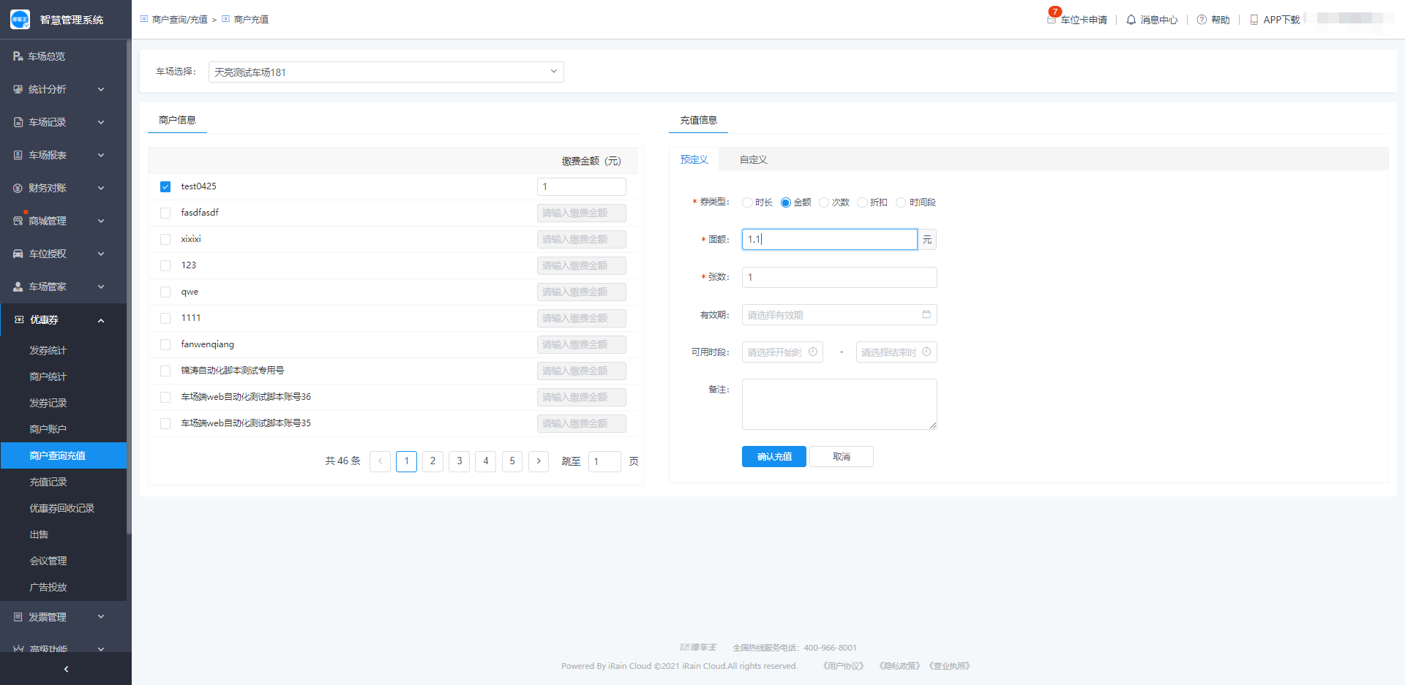Open the validity period calendar icon
The image size is (1405, 685).
coord(926,314)
